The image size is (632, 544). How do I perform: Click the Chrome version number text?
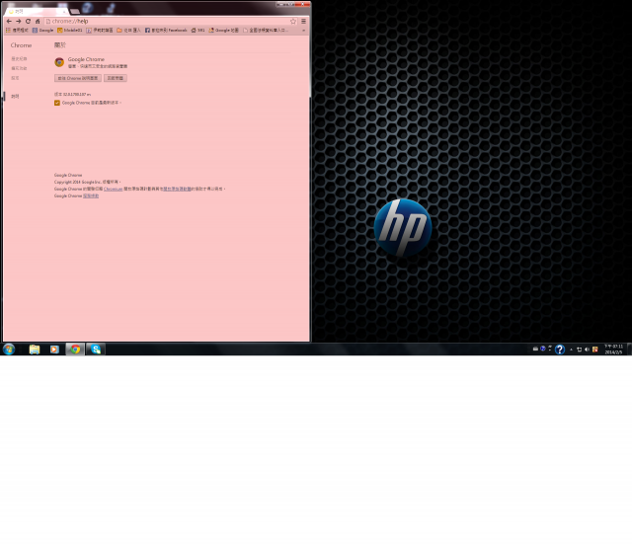(72, 95)
